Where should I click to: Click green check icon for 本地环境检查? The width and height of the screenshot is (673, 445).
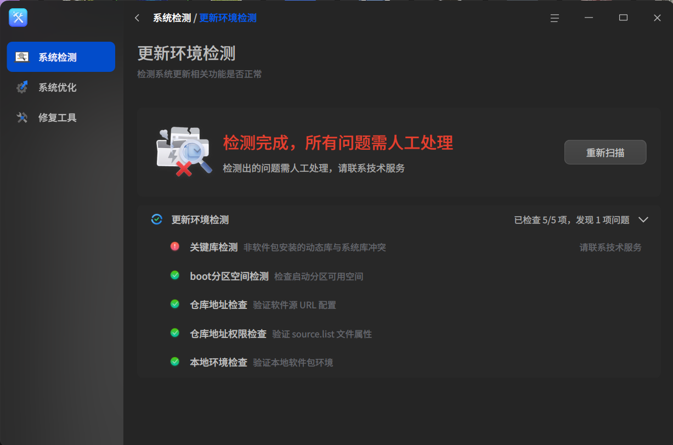[175, 362]
